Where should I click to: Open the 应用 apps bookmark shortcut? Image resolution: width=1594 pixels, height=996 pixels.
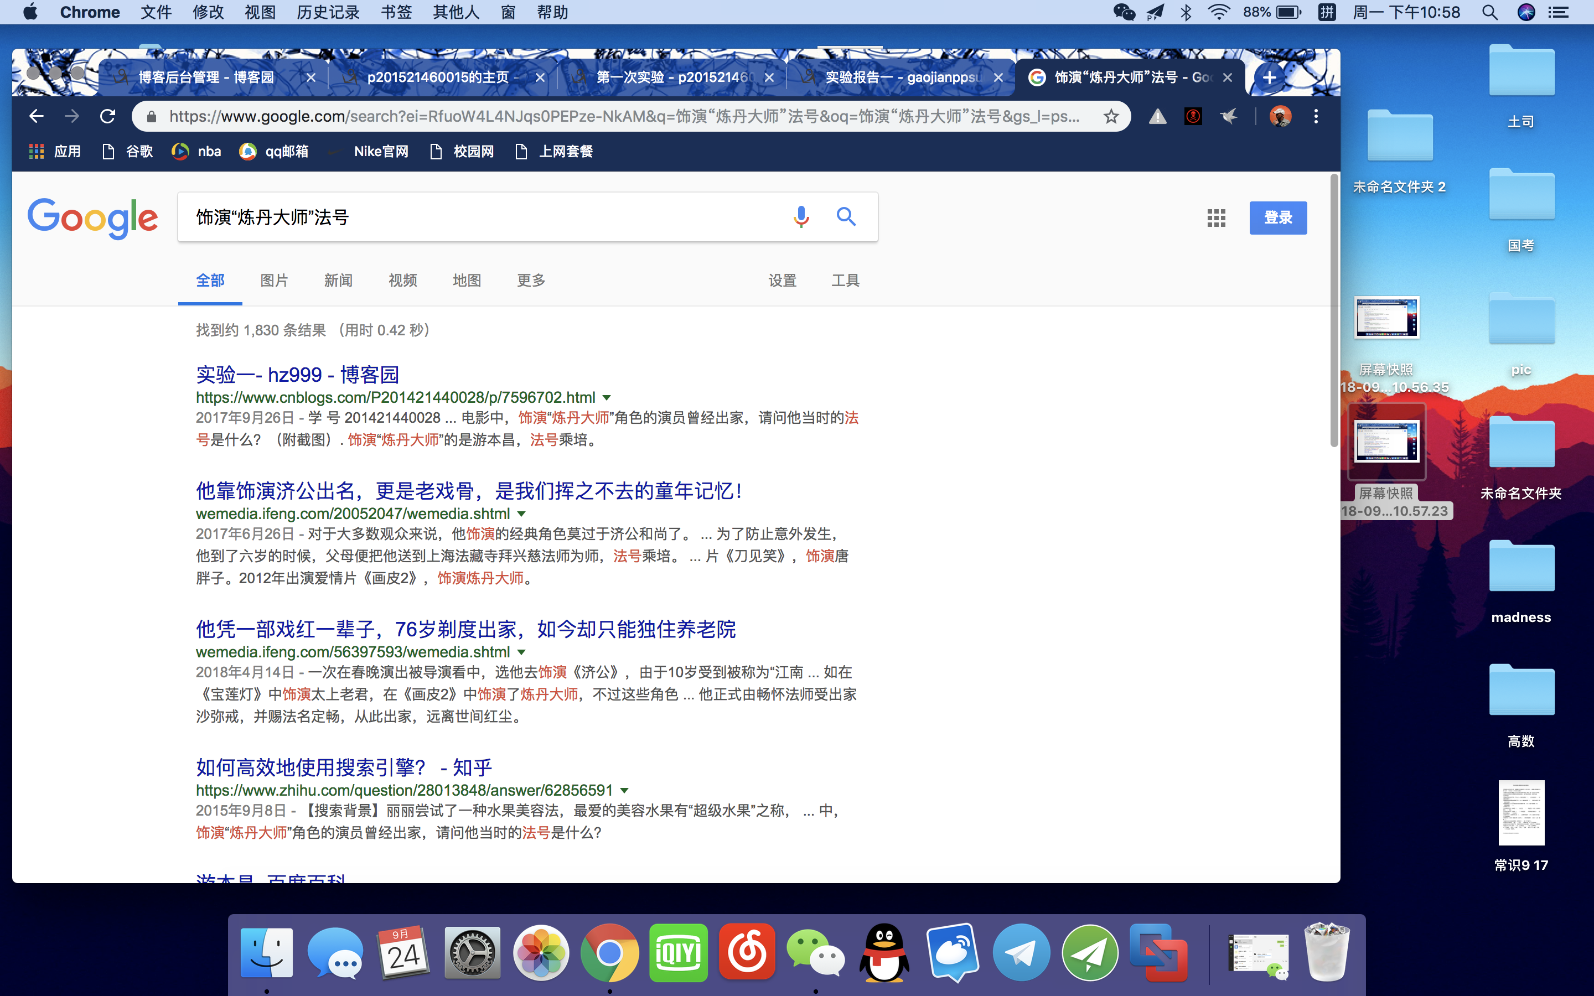(x=55, y=152)
